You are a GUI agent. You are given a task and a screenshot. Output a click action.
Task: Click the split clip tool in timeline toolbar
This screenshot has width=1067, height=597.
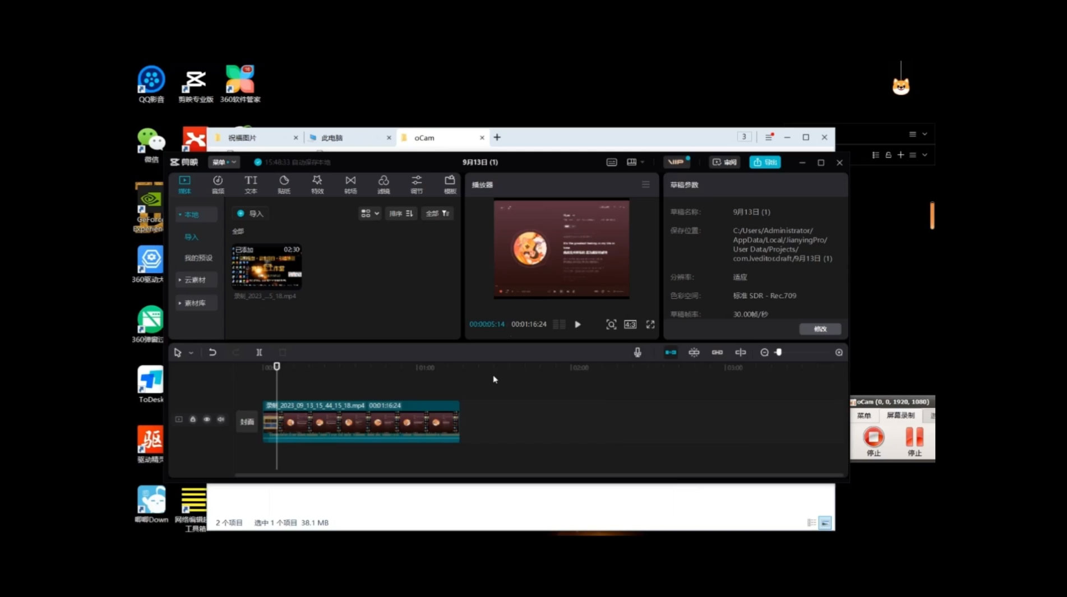[x=259, y=353]
